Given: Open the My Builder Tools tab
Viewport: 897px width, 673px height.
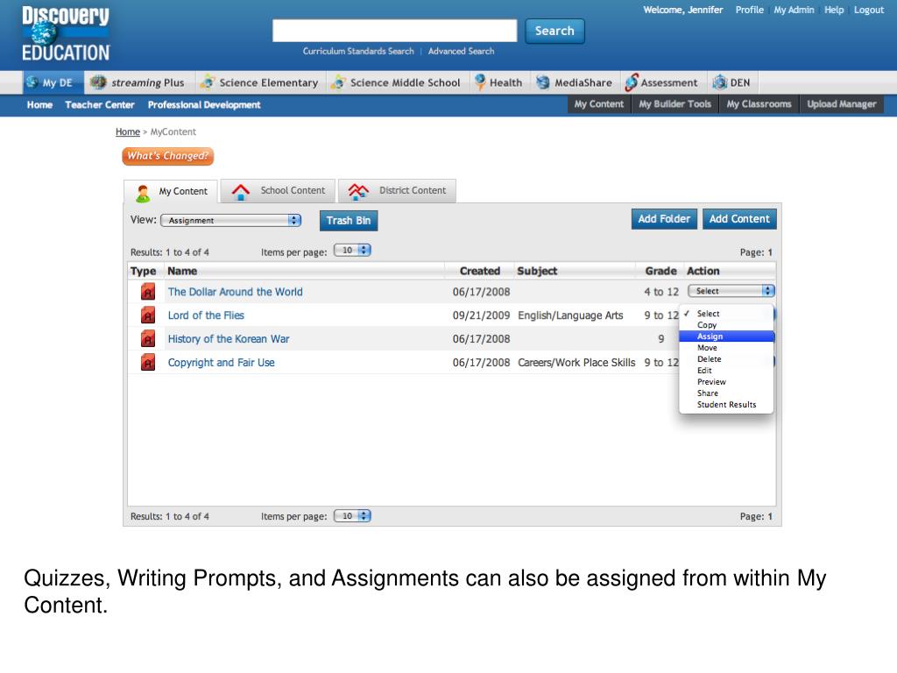Looking at the screenshot, I should click(x=675, y=104).
